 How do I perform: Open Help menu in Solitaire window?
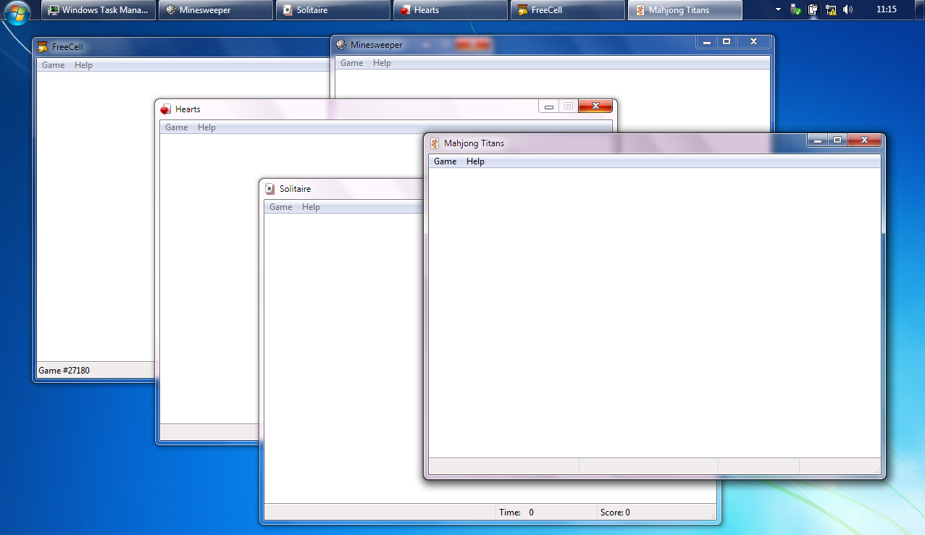311,207
